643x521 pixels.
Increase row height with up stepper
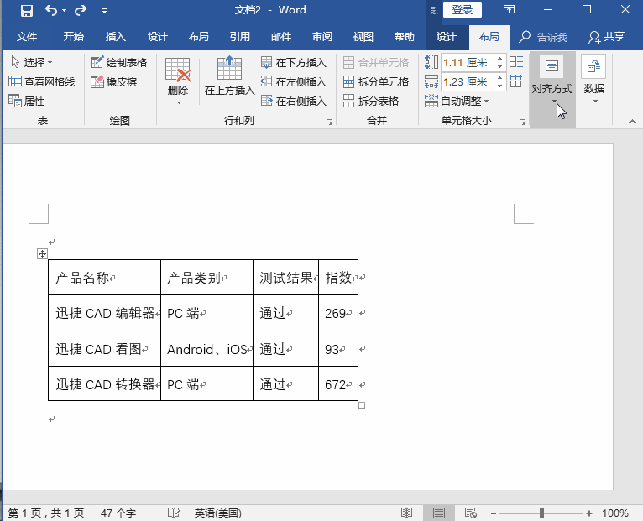pos(500,59)
